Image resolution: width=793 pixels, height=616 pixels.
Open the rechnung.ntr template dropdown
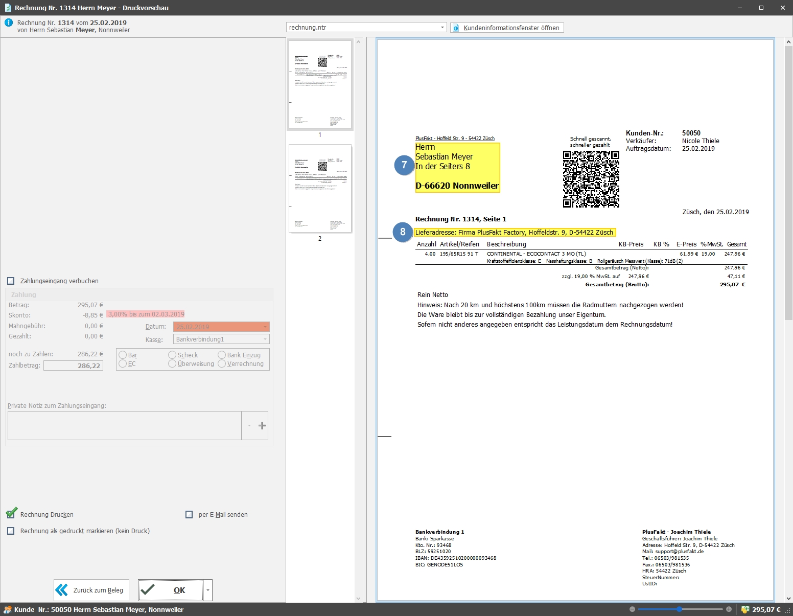click(x=442, y=28)
